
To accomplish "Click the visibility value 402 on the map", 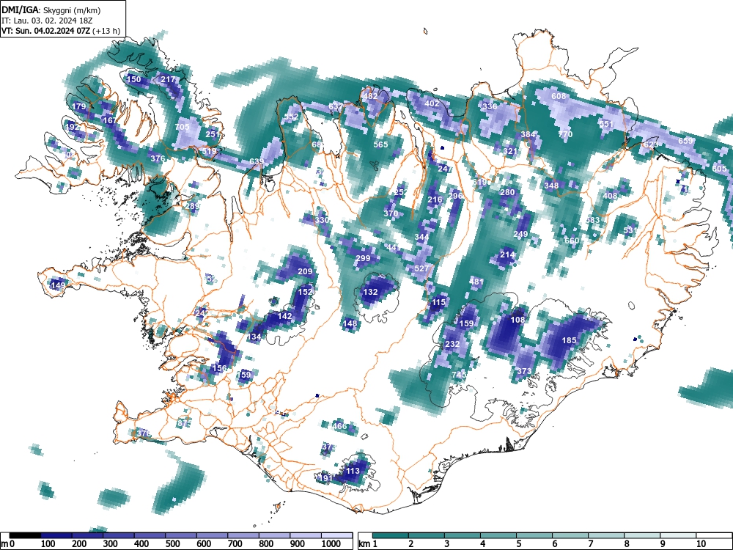I will click(x=432, y=103).
